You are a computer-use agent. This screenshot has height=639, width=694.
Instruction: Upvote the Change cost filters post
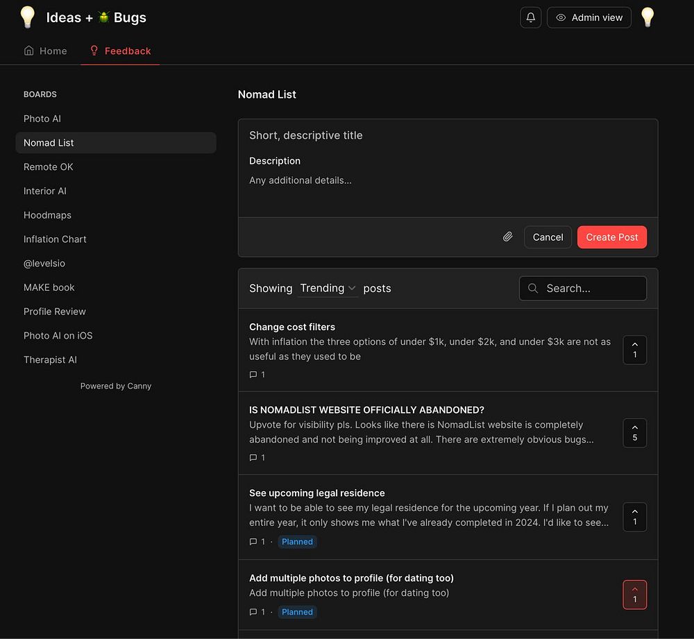(635, 350)
